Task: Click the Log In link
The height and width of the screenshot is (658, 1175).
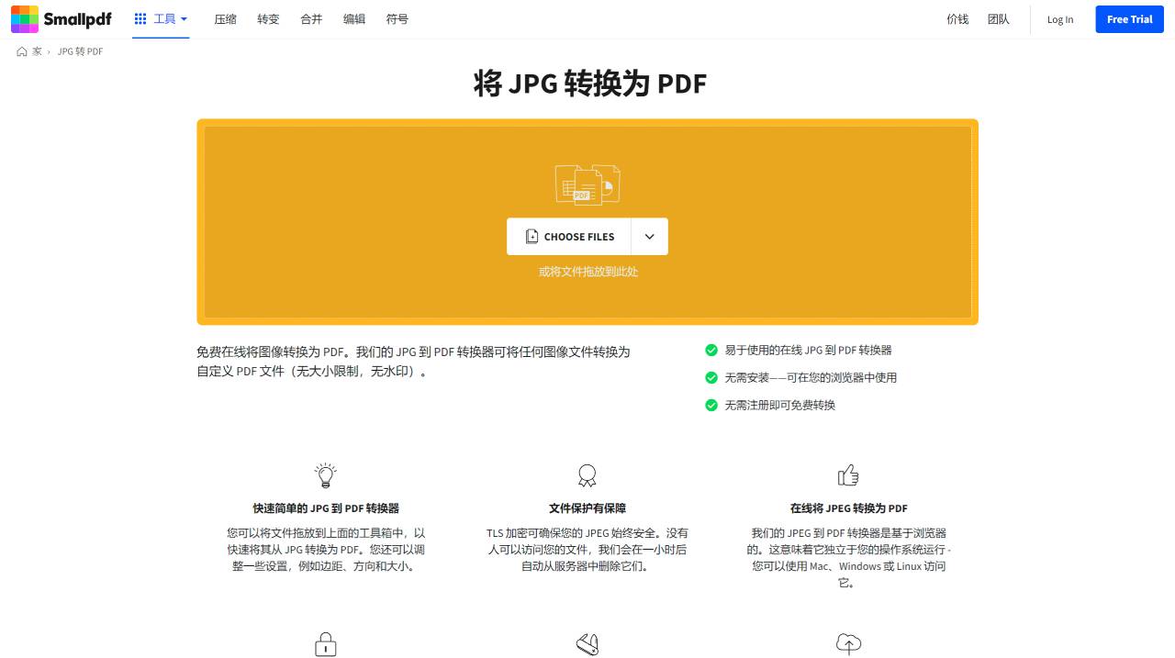Action: pyautogui.click(x=1059, y=19)
